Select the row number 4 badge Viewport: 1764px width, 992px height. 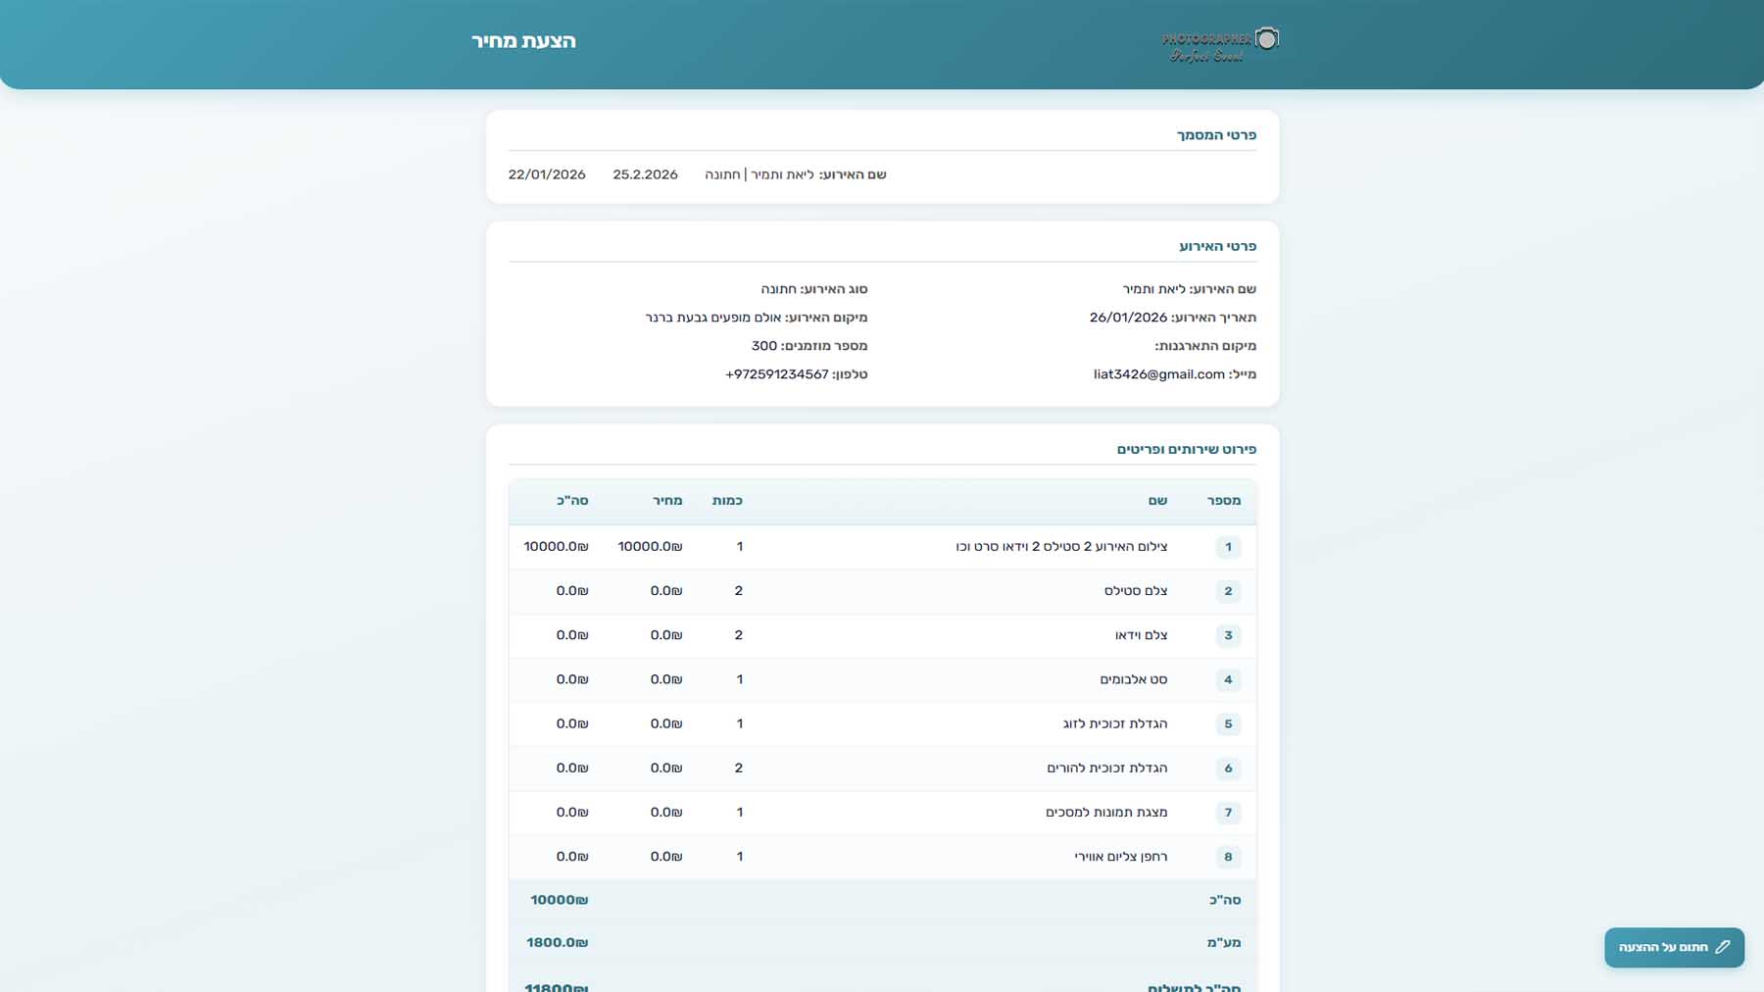click(x=1228, y=679)
